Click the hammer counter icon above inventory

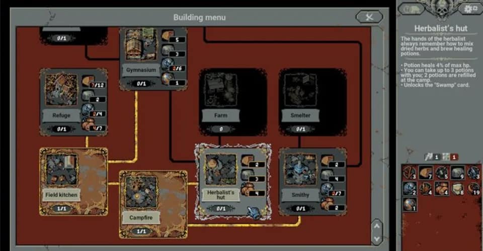(x=429, y=157)
